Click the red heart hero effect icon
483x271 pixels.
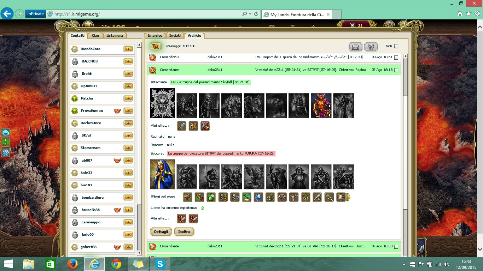(x=187, y=197)
